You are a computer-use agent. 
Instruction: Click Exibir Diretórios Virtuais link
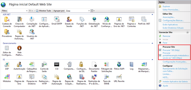(173, 28)
